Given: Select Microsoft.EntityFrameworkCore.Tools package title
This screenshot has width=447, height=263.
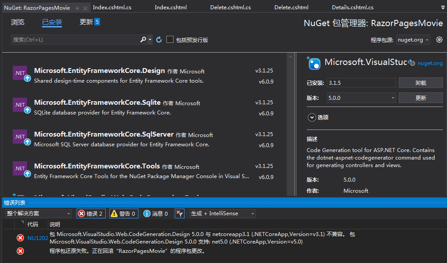Looking at the screenshot, I should [x=97, y=166].
